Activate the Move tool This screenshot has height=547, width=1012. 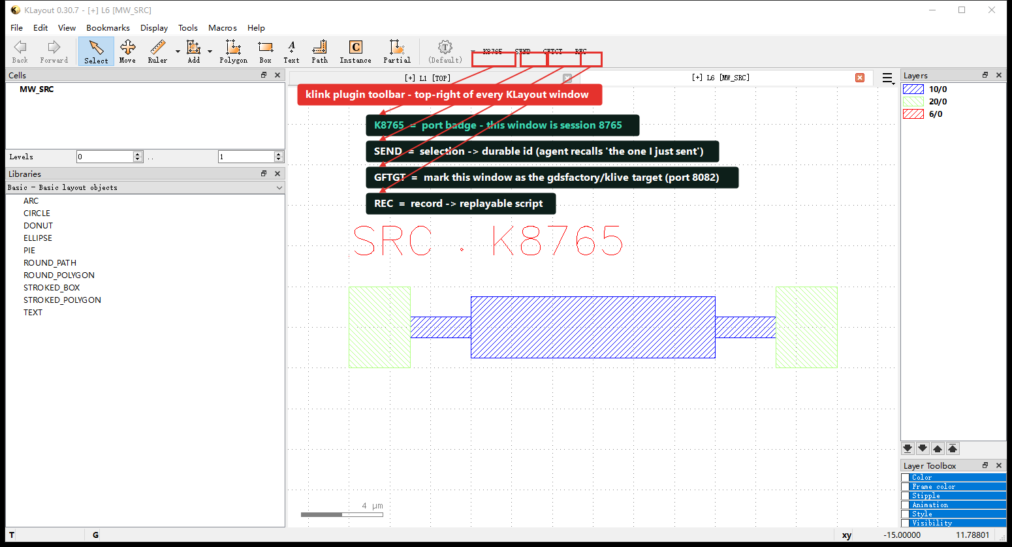click(127, 52)
